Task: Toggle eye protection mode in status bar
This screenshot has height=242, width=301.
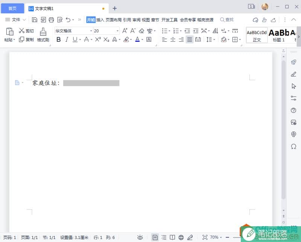Action: click(140, 237)
